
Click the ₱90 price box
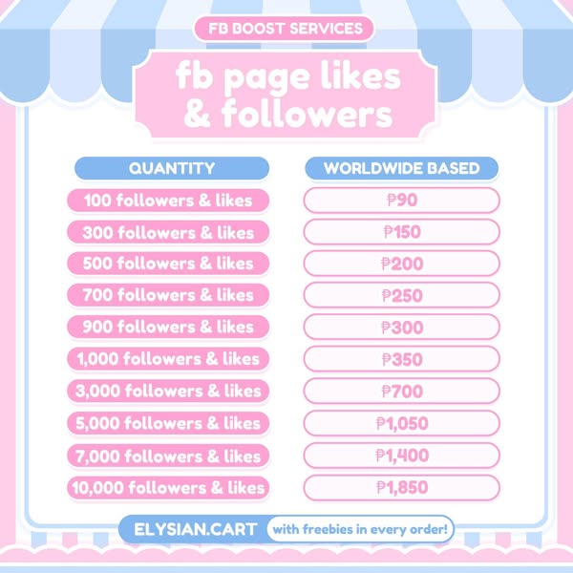coord(401,201)
